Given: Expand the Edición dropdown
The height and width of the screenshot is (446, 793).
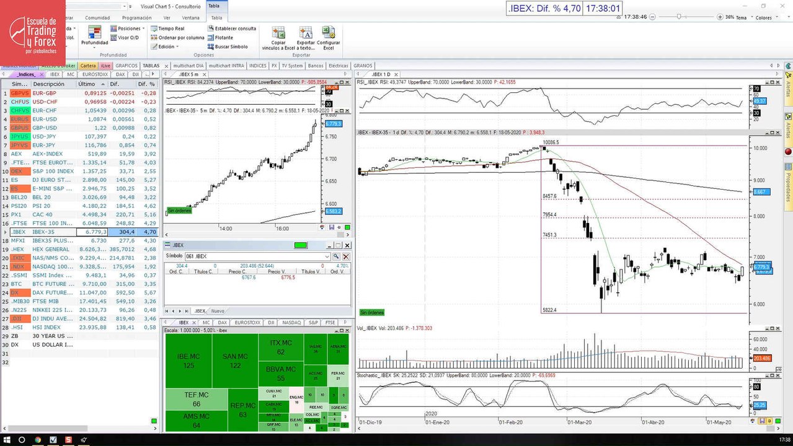Looking at the screenshot, I should [165, 46].
